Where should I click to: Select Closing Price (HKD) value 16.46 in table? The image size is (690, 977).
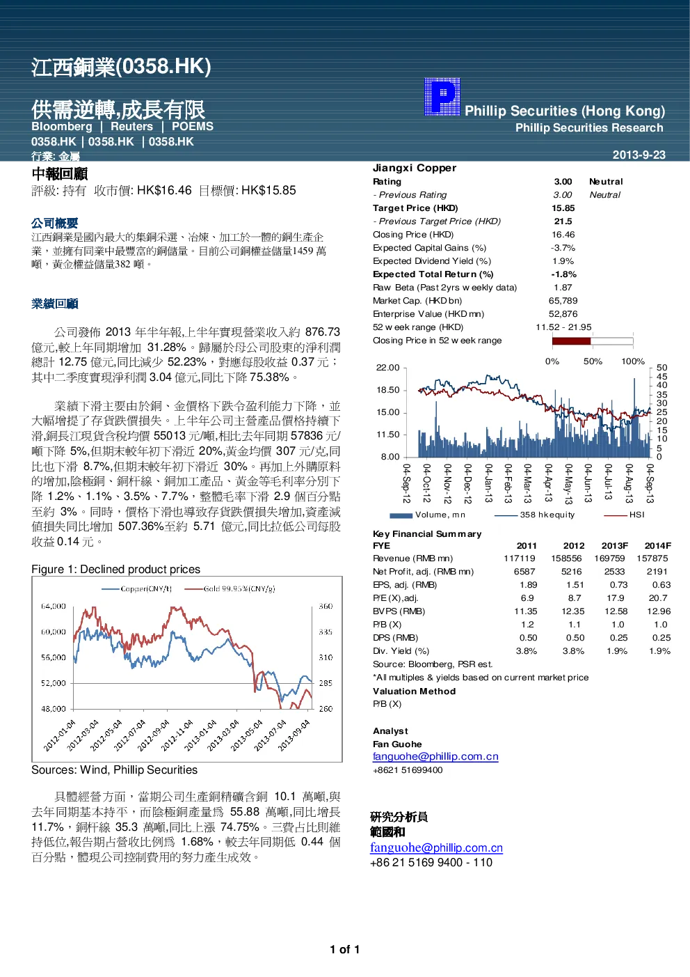563,234
